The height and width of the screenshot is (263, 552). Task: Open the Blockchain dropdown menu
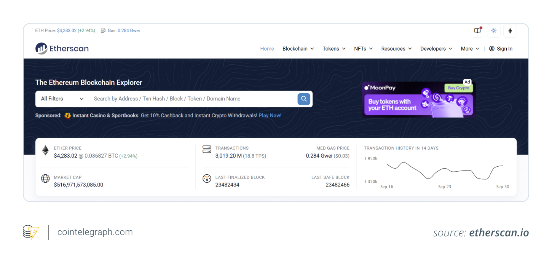(x=298, y=49)
